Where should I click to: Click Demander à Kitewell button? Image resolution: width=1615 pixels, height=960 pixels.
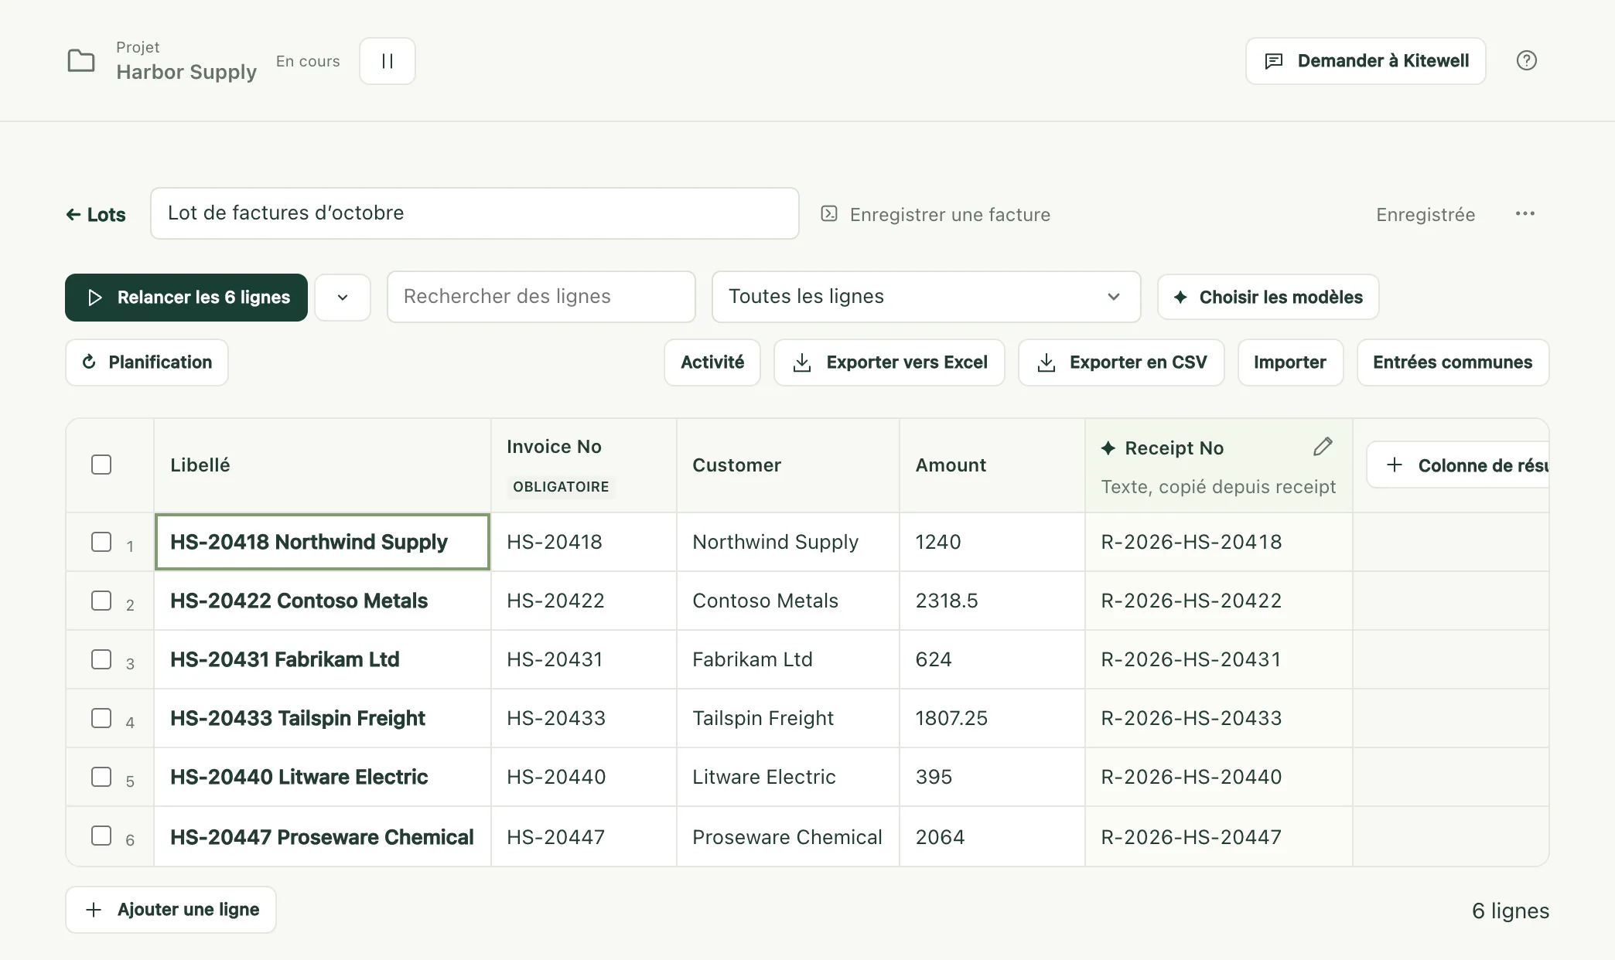(x=1366, y=61)
